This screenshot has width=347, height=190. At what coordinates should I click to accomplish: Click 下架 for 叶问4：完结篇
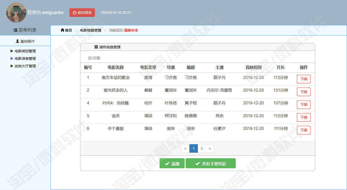coord(304,105)
